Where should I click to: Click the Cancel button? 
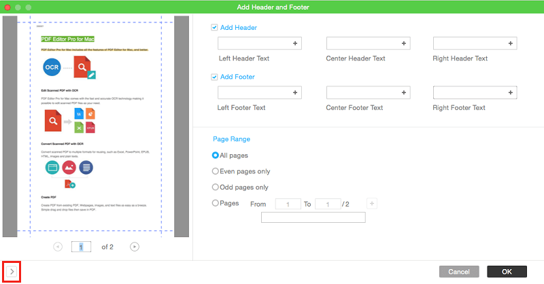pyautogui.click(x=459, y=272)
